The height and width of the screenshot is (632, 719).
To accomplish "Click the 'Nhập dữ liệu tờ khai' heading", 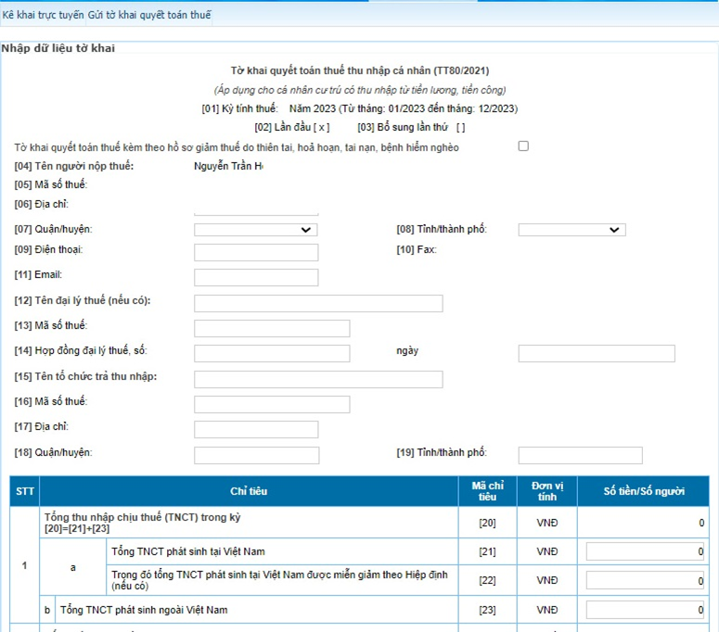I will point(58,48).
